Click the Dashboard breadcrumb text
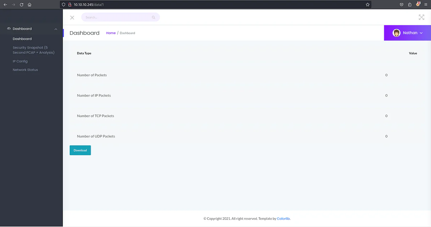The image size is (431, 227). click(128, 33)
